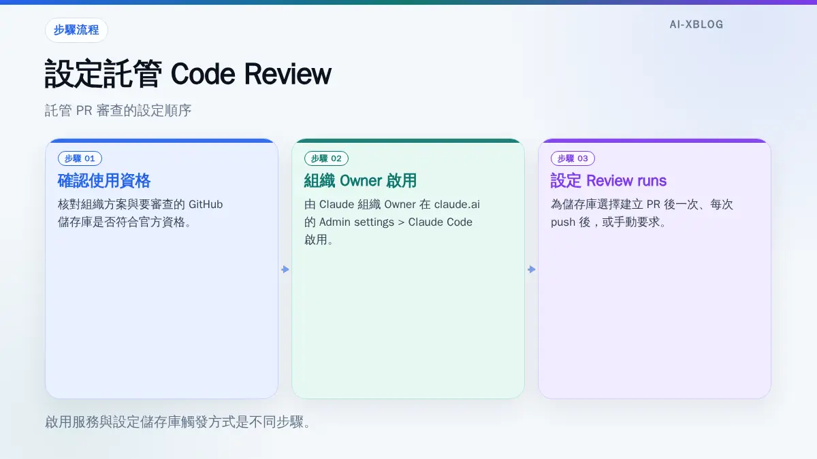This screenshot has width=817, height=459.
Task: Click the footer note 啟用服務與設定儲存庫觸發方式是不同步驟
Action: (x=178, y=422)
